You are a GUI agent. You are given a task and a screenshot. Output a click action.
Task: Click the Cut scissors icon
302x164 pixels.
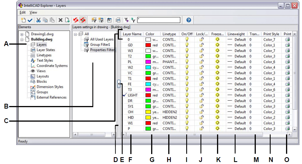click(38, 20)
